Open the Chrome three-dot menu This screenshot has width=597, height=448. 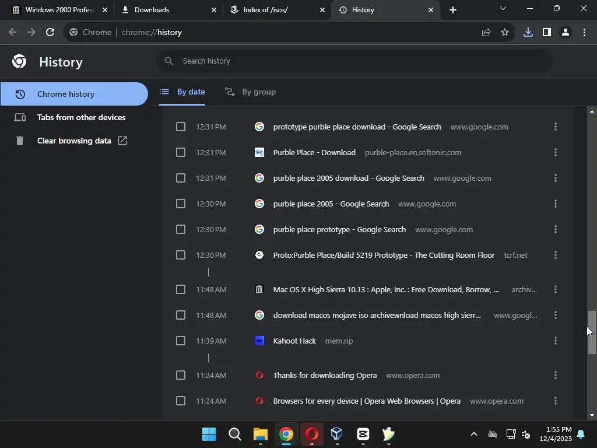pos(584,33)
